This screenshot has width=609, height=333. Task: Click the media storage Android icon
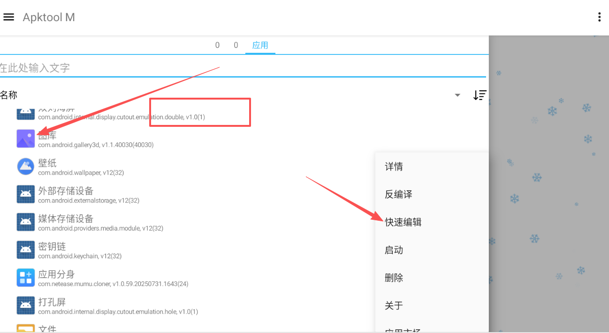[26, 222]
